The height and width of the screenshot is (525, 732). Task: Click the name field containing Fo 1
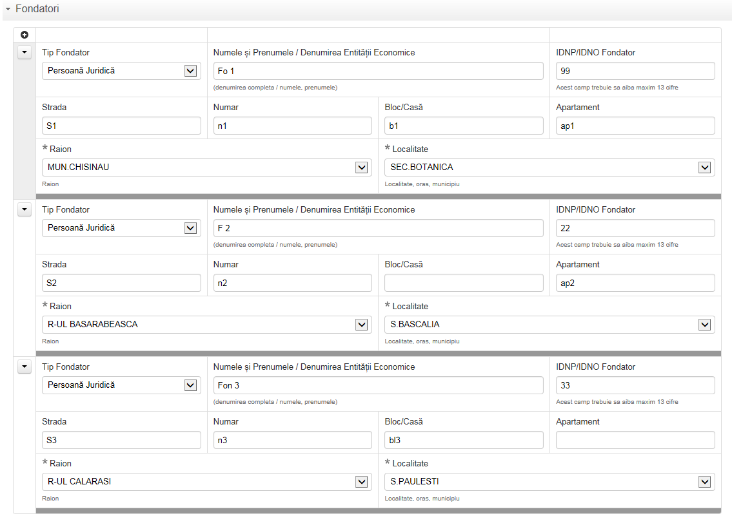pos(378,71)
